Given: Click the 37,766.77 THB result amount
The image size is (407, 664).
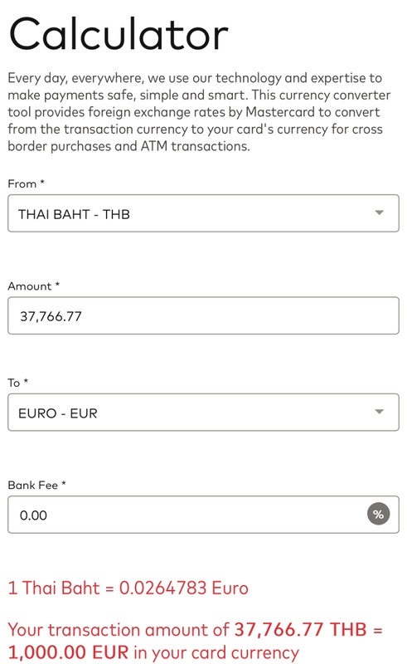Looking at the screenshot, I should pos(300,629).
